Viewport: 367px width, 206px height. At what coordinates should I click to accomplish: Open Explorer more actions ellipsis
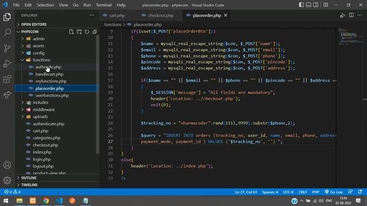coord(92,15)
